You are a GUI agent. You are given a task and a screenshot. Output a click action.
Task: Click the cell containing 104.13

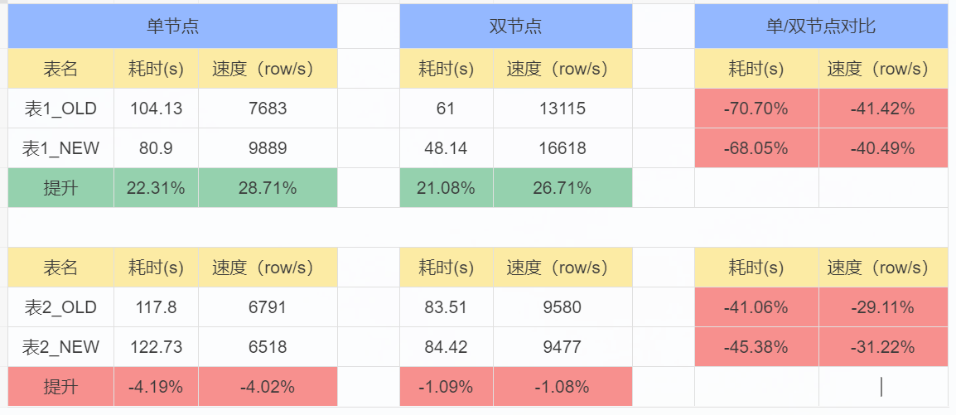click(156, 109)
